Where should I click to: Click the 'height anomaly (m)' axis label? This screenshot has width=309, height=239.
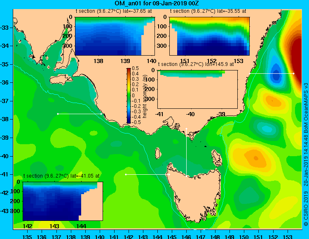(x=145, y=96)
